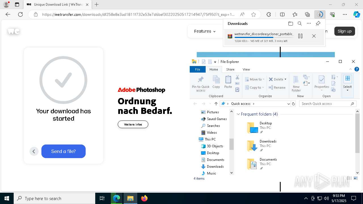363x204 pixels.
Task: Open the Copy to dropdown
Action: click(x=254, y=88)
